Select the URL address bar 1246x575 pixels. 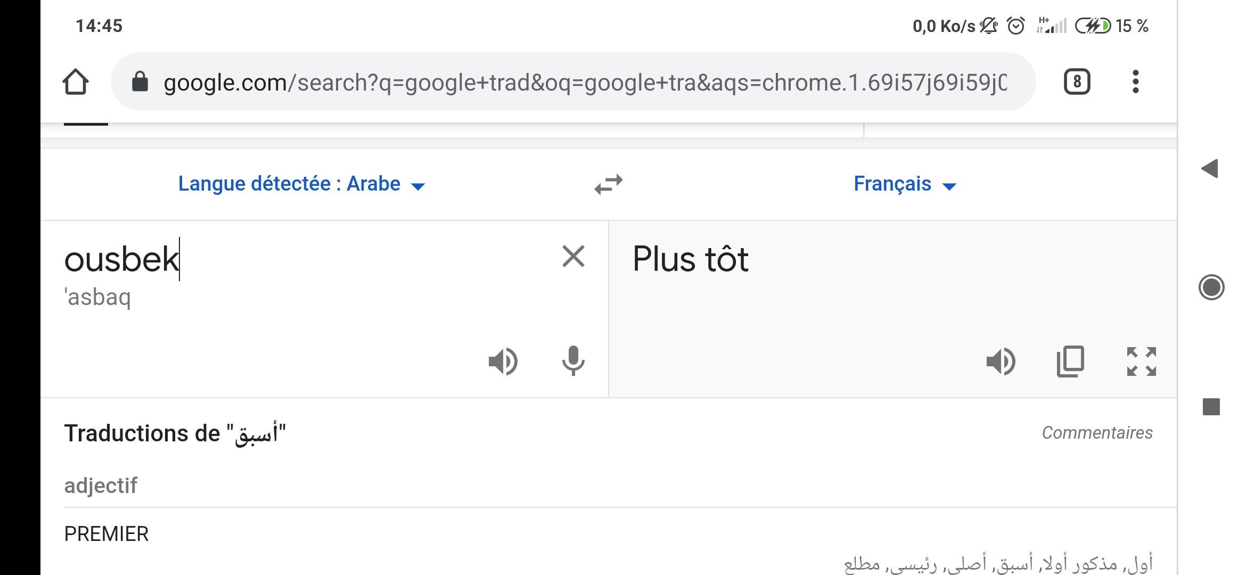pos(573,82)
